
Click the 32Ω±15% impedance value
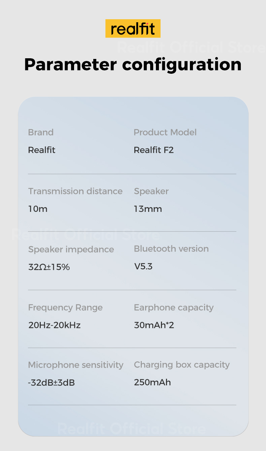pos(49,267)
